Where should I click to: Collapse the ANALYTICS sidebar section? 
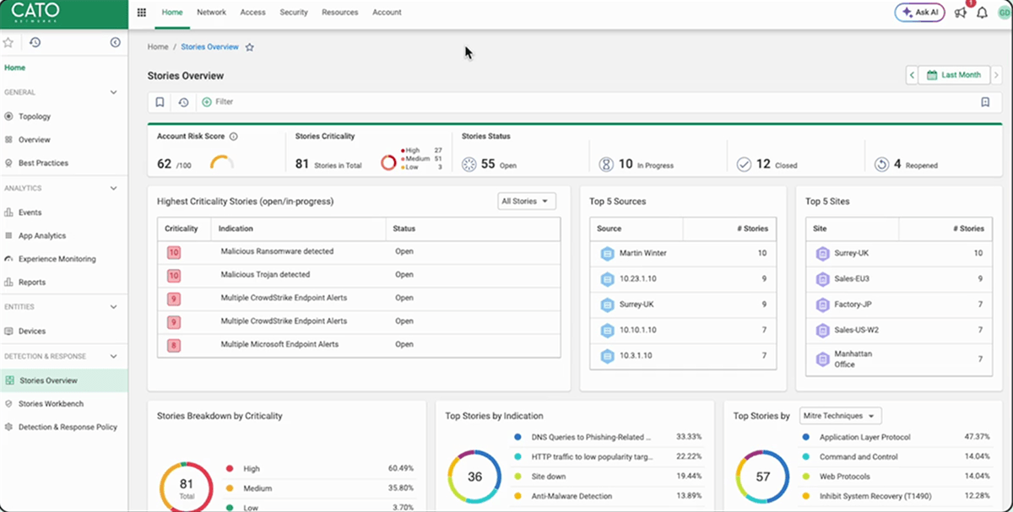click(x=115, y=188)
